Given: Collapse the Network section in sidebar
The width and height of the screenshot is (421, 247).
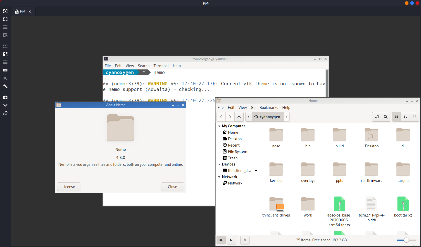Looking at the screenshot, I should click(219, 177).
